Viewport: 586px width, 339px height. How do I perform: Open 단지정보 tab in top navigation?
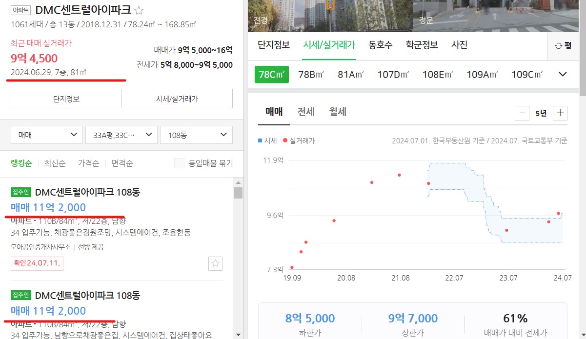pos(274,45)
